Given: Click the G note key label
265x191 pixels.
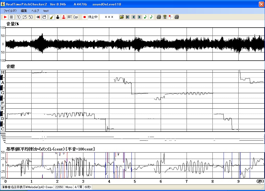Looking at the screenshot, I should coord(3,93).
